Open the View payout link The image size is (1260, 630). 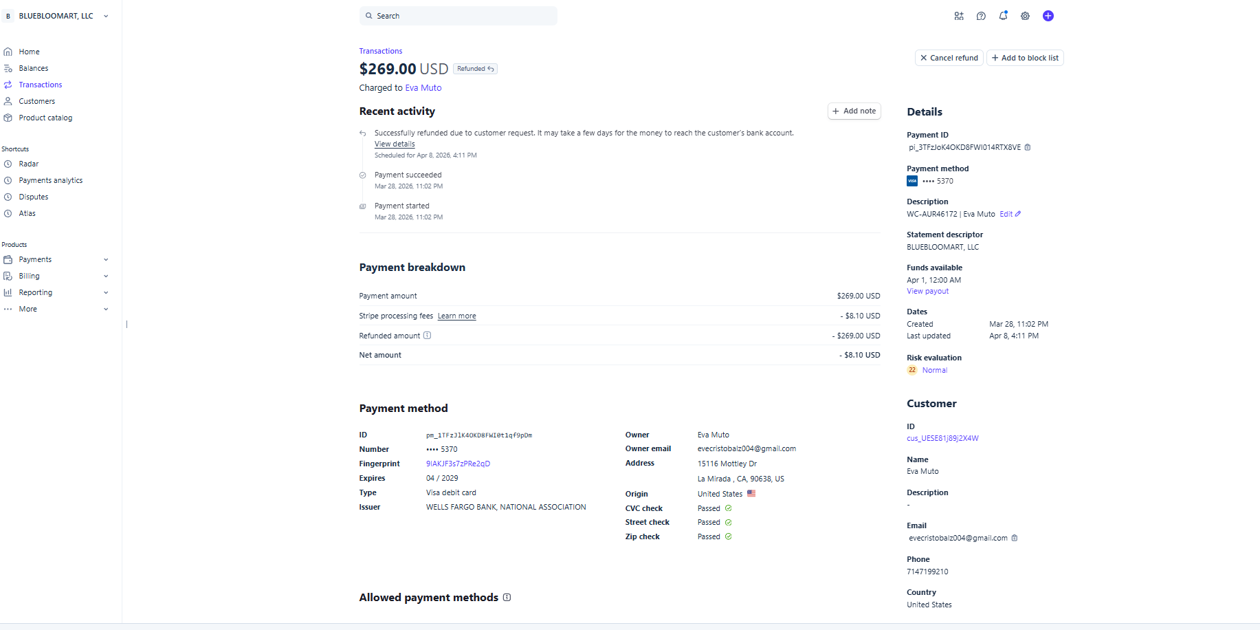(927, 291)
